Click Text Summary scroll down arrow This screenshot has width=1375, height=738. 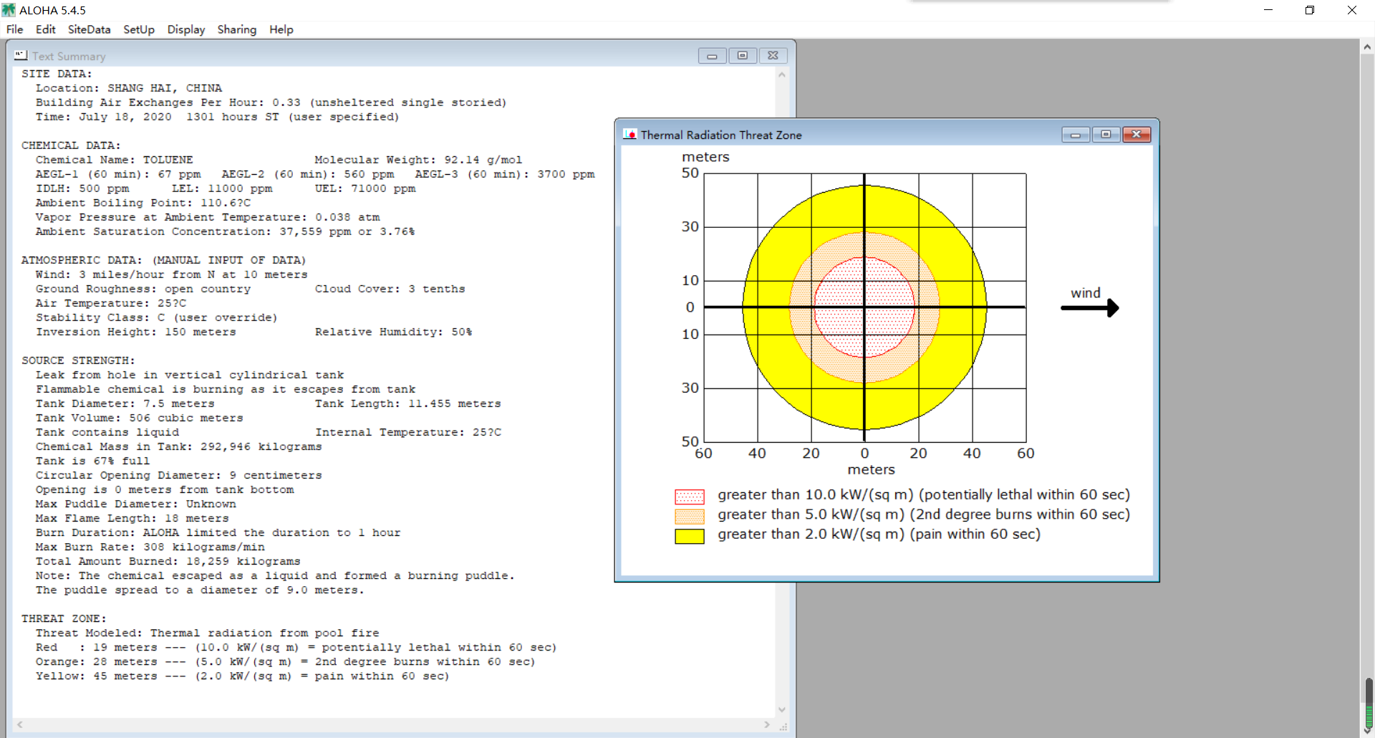point(782,710)
